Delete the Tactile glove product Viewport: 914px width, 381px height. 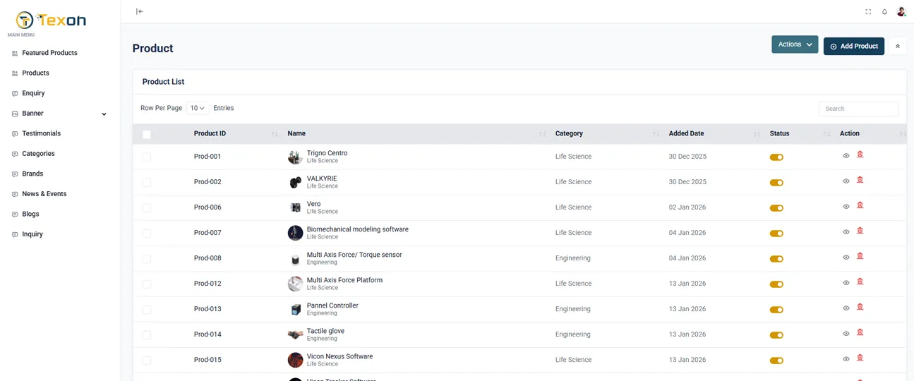point(860,332)
